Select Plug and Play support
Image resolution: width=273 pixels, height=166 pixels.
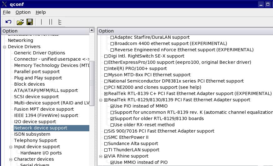pyautogui.click(x=38, y=78)
